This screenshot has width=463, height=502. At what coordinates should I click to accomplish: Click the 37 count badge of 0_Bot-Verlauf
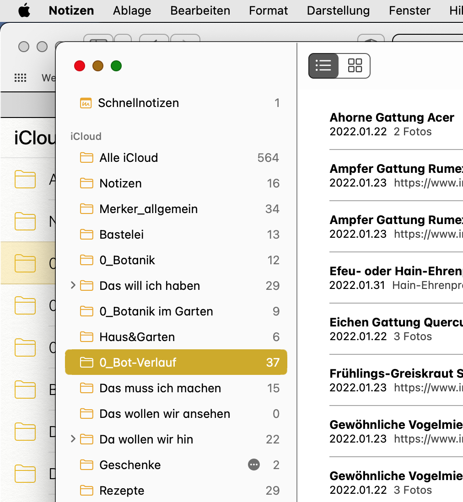click(x=273, y=363)
